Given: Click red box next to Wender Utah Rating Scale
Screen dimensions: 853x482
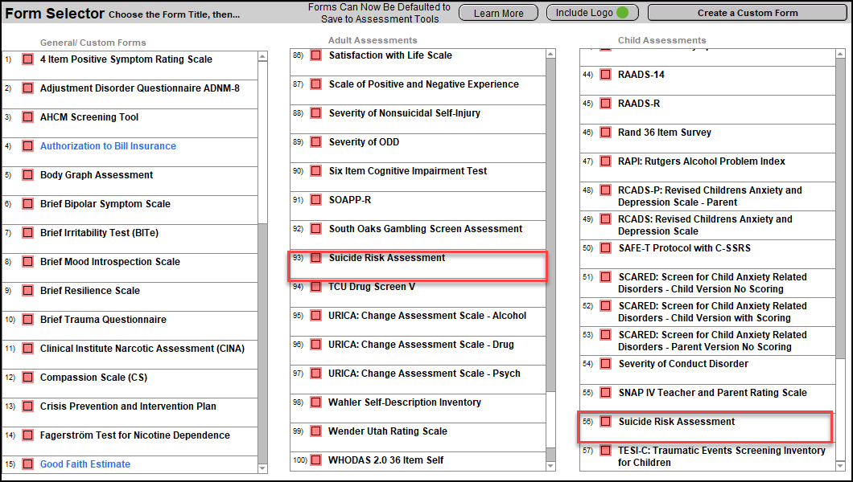Looking at the screenshot, I should (316, 431).
